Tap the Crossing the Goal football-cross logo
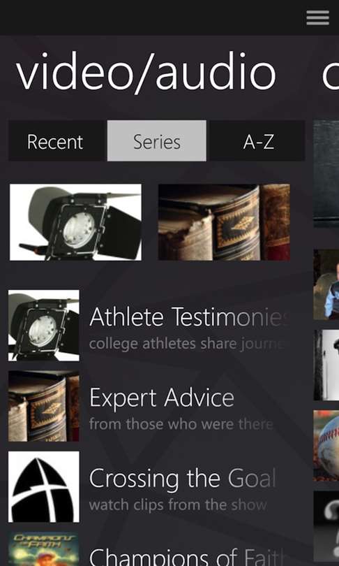This screenshot has width=339, height=566. [x=44, y=486]
